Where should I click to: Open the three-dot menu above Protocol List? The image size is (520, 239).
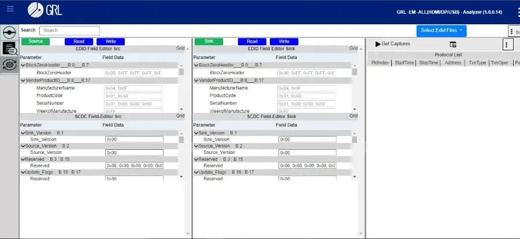pyautogui.click(x=507, y=45)
